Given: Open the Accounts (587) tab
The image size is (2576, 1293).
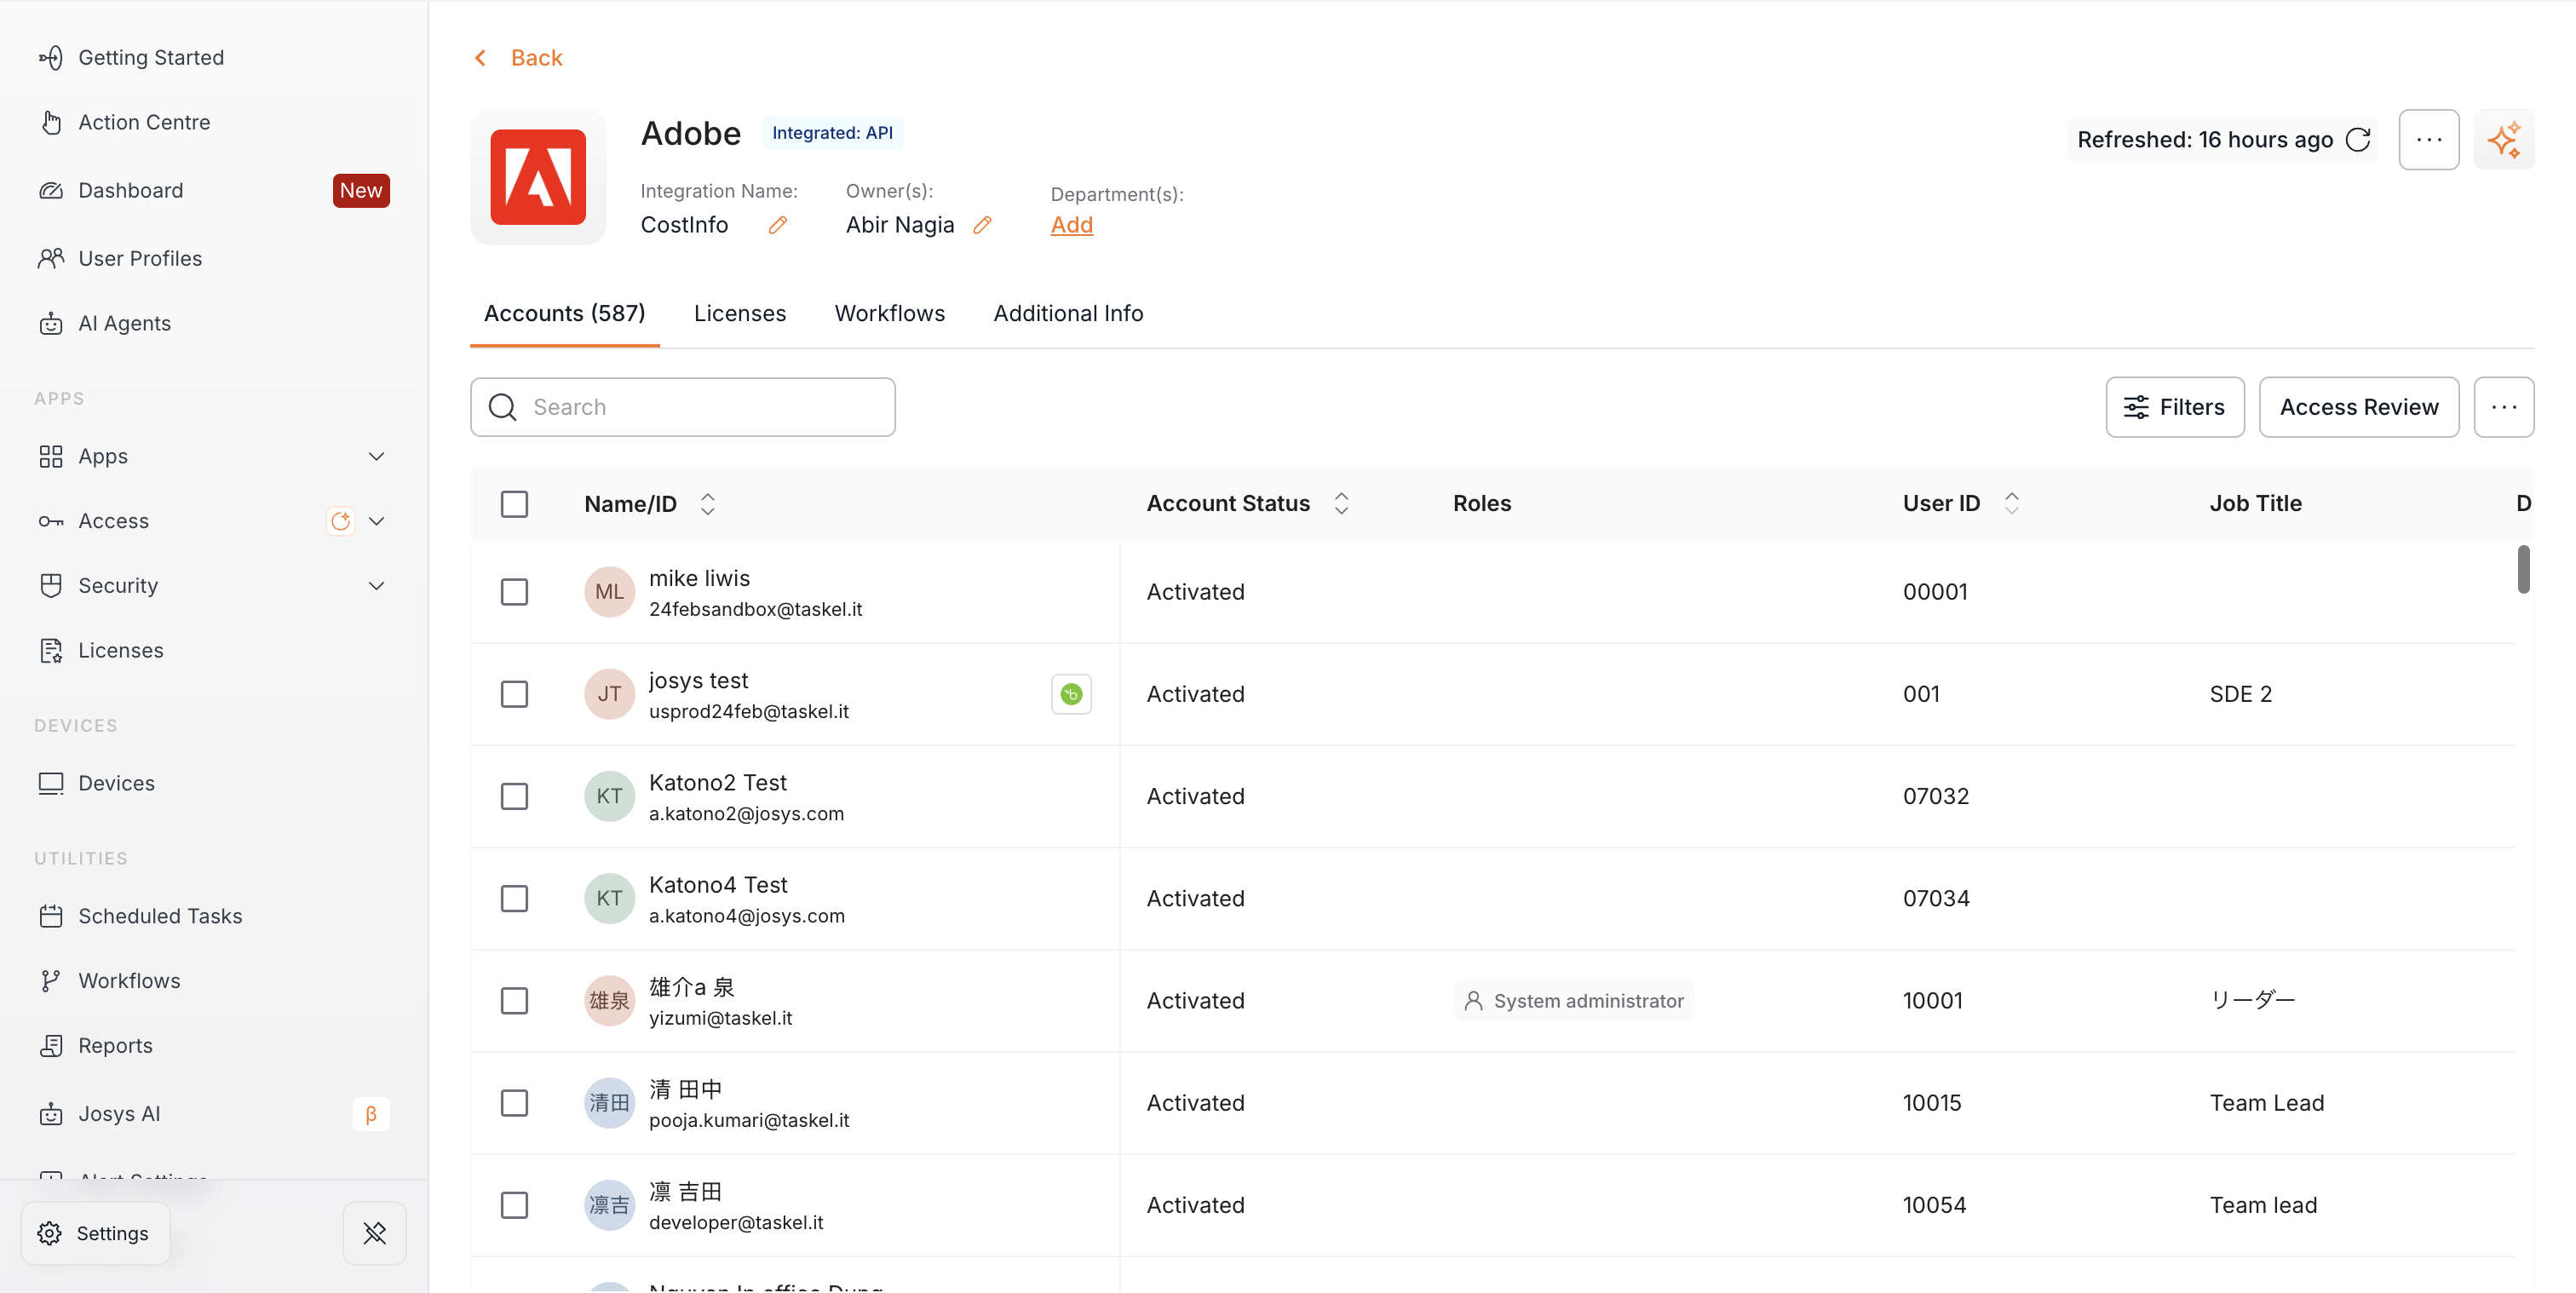Looking at the screenshot, I should click(x=565, y=313).
